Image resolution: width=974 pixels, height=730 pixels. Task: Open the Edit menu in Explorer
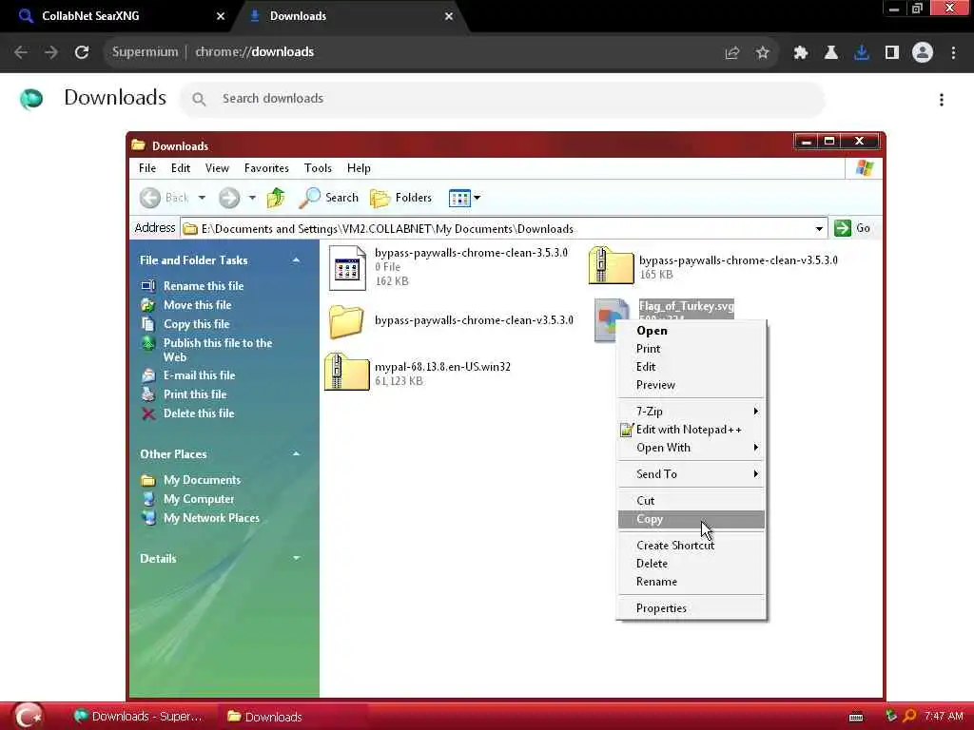pyautogui.click(x=181, y=168)
